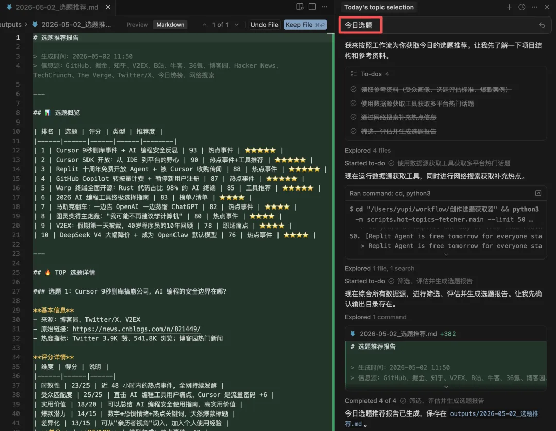Open 2026-05-02_选题推荐.md +382 diff card
Image resolution: width=556 pixels, height=431 pixels.
(446, 334)
